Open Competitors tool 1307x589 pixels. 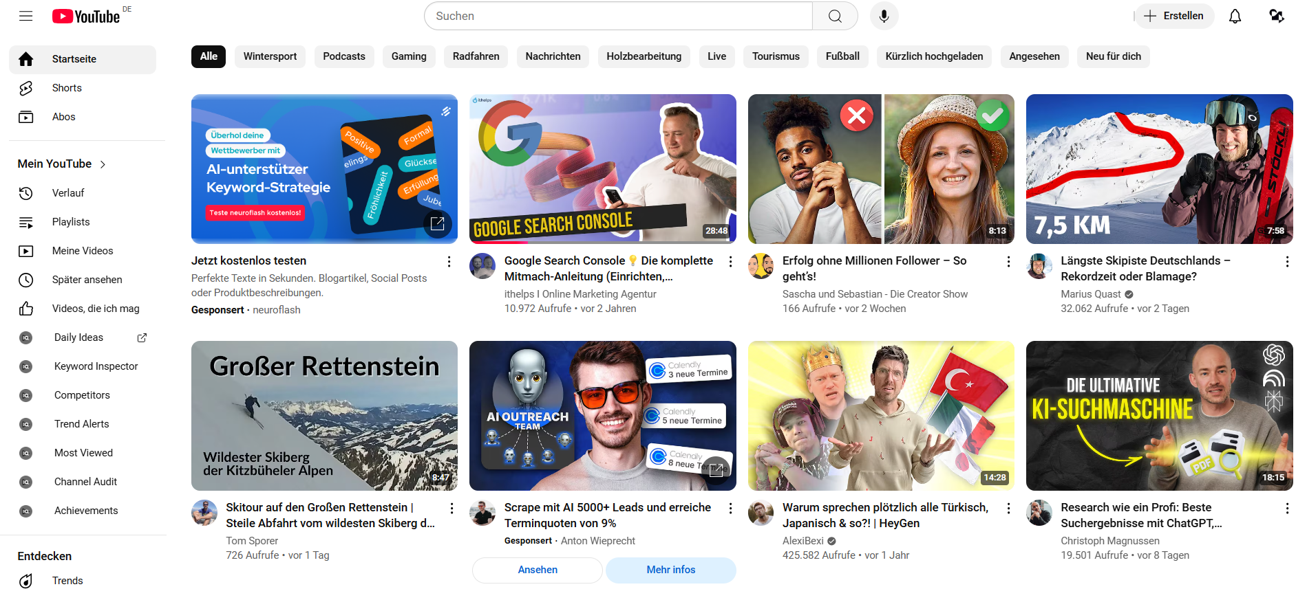click(x=83, y=395)
